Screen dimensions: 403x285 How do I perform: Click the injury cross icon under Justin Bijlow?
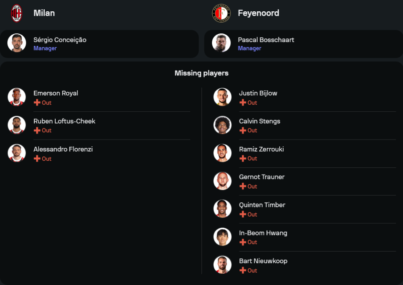click(x=243, y=103)
